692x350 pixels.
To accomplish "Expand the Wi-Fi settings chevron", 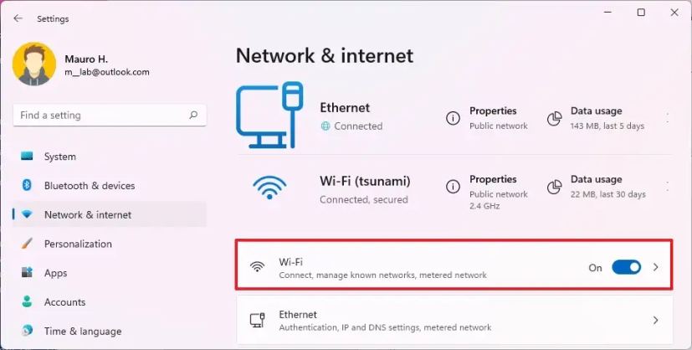I will click(x=656, y=267).
